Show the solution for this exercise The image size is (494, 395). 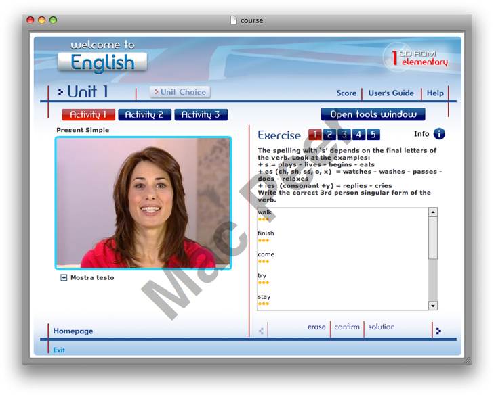[x=381, y=327]
